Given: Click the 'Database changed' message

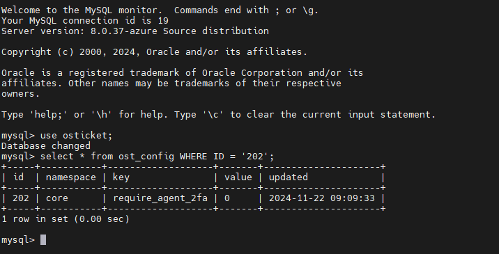Looking at the screenshot, I should click(46, 146).
